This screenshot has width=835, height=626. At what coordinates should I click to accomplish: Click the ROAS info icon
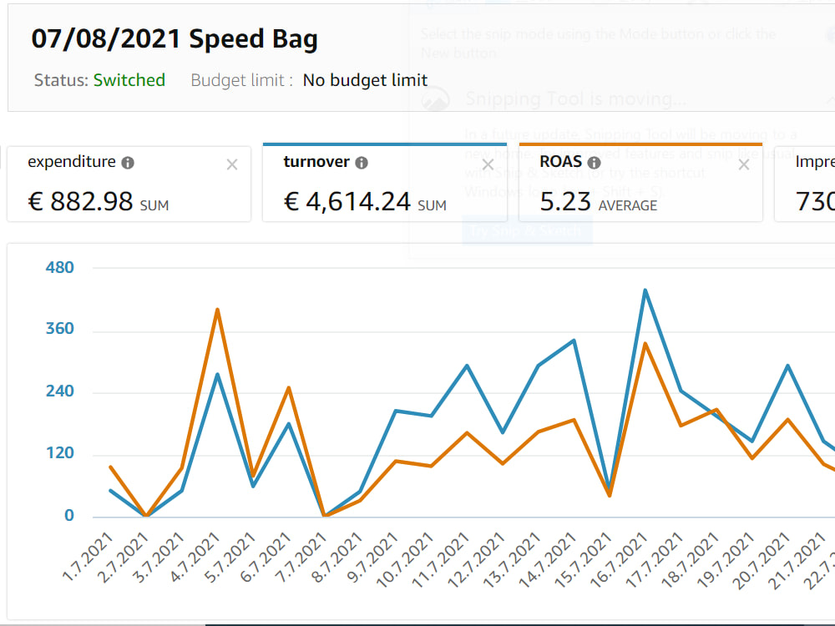594,163
